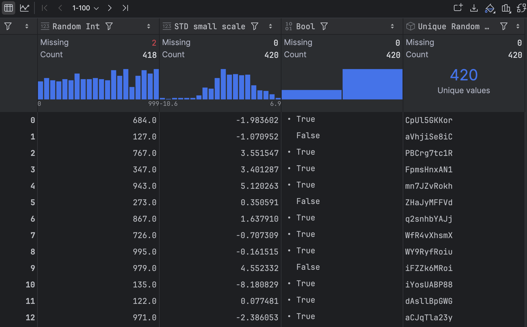Sort by Random Int column
Image resolution: width=527 pixels, height=327 pixels.
click(x=149, y=26)
